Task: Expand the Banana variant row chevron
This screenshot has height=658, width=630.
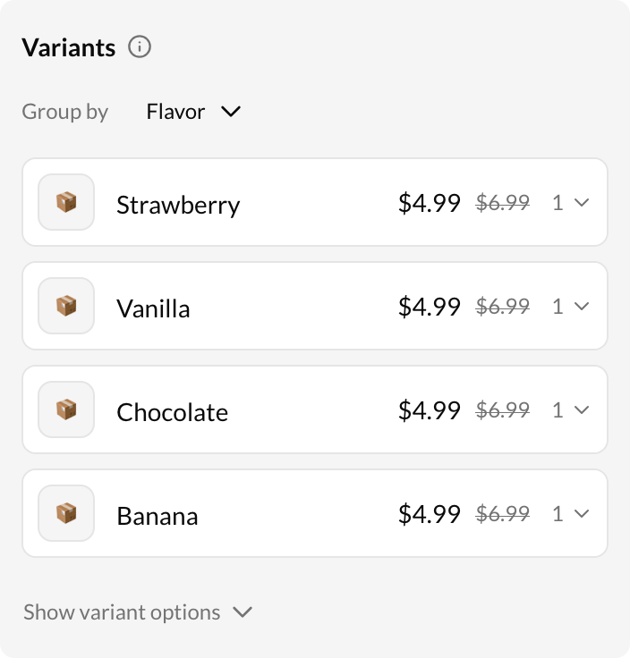Action: coord(581,514)
